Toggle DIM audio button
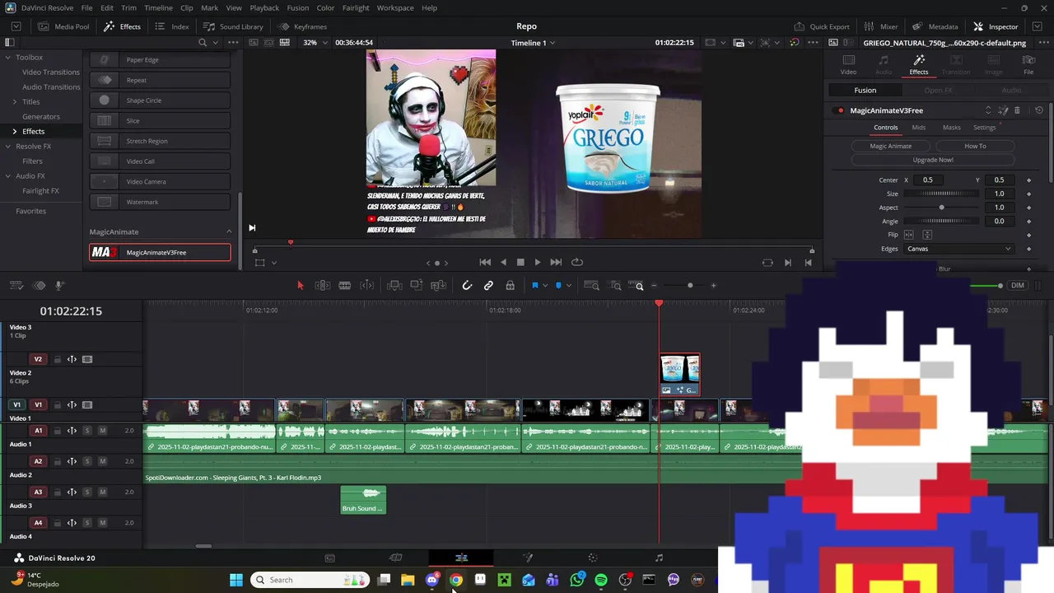Image resolution: width=1054 pixels, height=593 pixels. [x=1018, y=286]
